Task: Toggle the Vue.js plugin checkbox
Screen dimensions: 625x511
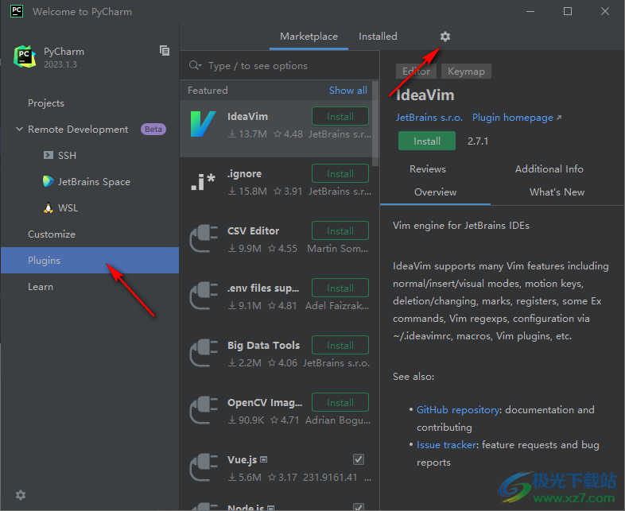Action: [359, 459]
